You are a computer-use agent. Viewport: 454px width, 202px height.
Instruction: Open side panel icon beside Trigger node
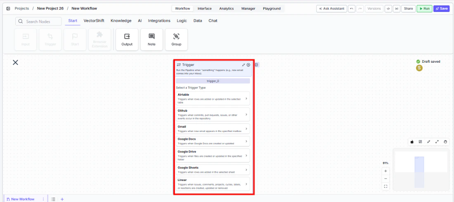(257, 65)
